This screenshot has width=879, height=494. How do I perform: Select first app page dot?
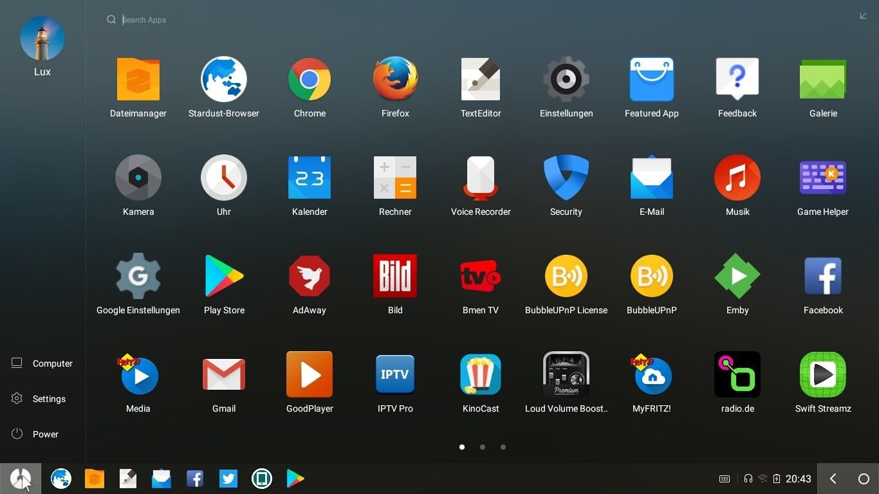[x=462, y=447]
